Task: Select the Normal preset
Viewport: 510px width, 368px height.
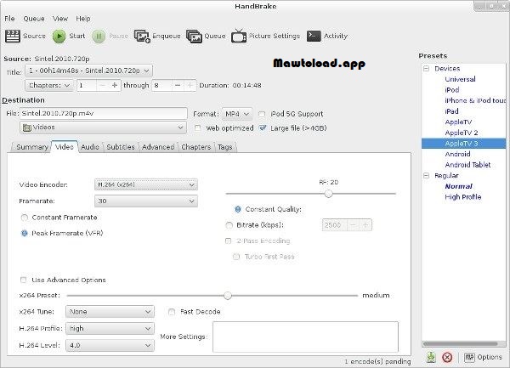Action: click(x=458, y=186)
